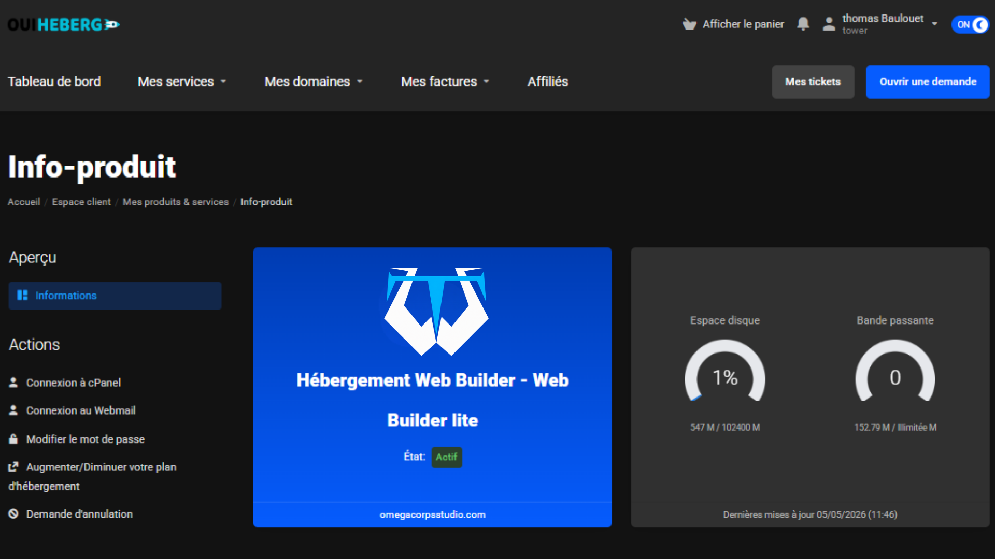Screen dimensions: 995x559
Task: Select Informations in the Aperçu sidebar
Action: (x=115, y=296)
